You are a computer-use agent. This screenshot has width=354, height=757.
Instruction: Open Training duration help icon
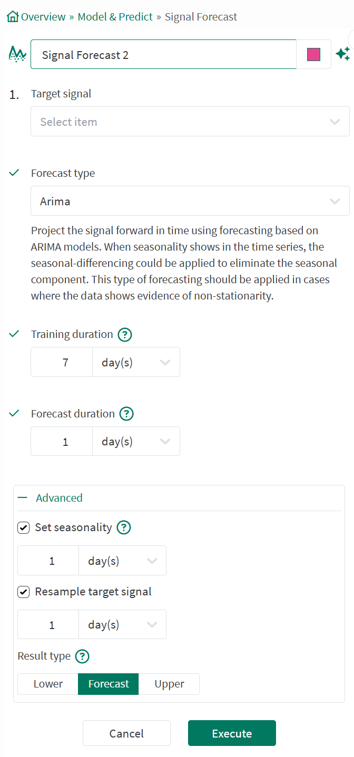pos(125,334)
